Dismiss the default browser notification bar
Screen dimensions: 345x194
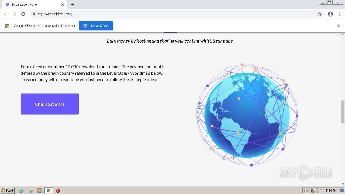tap(339, 26)
